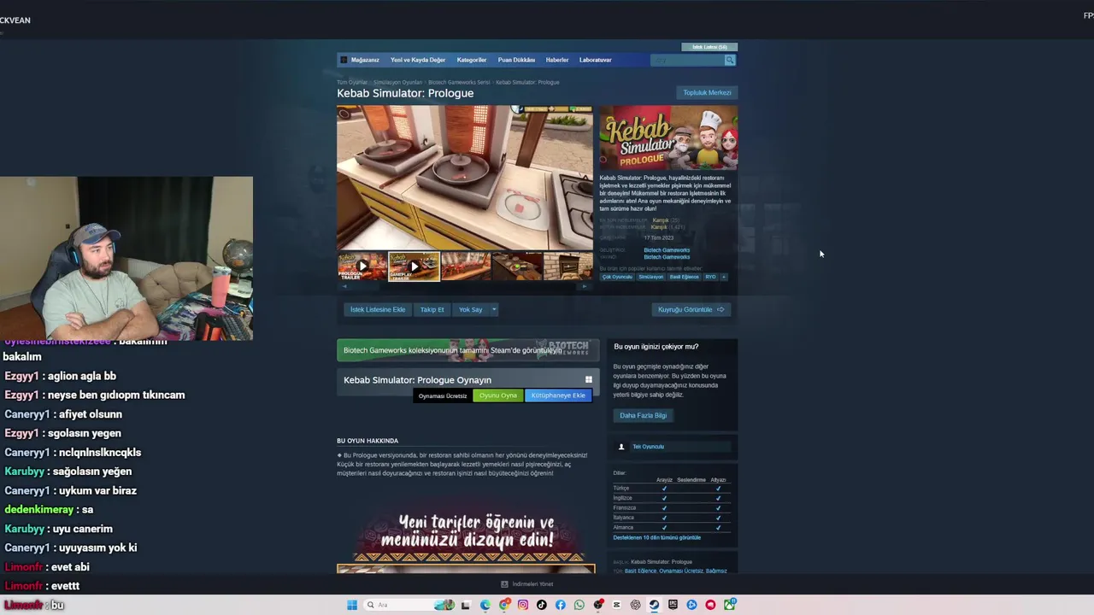This screenshot has width=1094, height=615.
Task: Click the green Oyunu Oyna button
Action: pos(498,395)
